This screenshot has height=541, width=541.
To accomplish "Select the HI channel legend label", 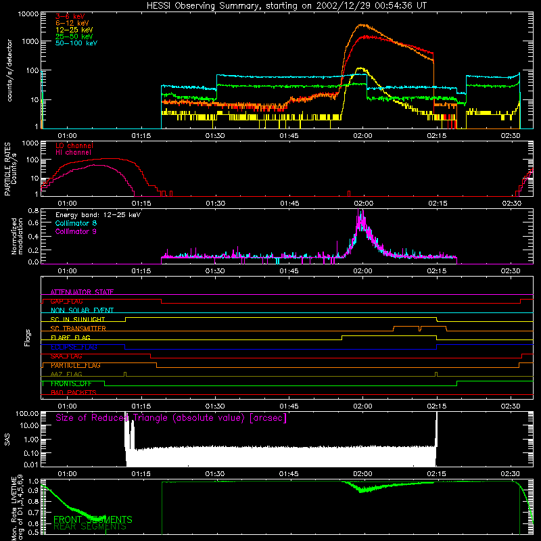I will click(73, 153).
